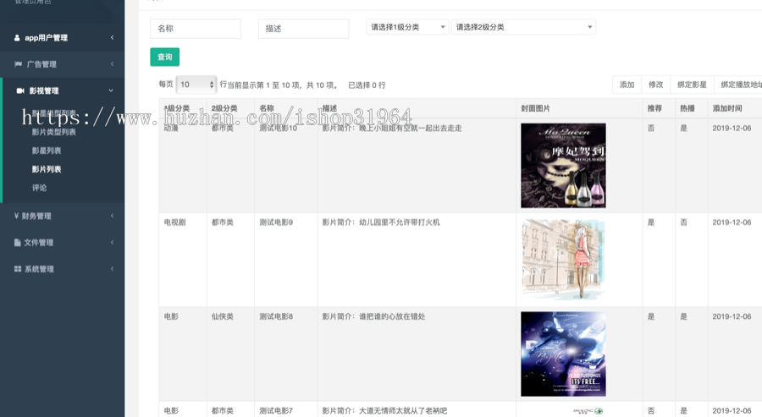The image size is (762, 417).
Task: Click the user icon beside app用户管理
Action: pos(17,38)
